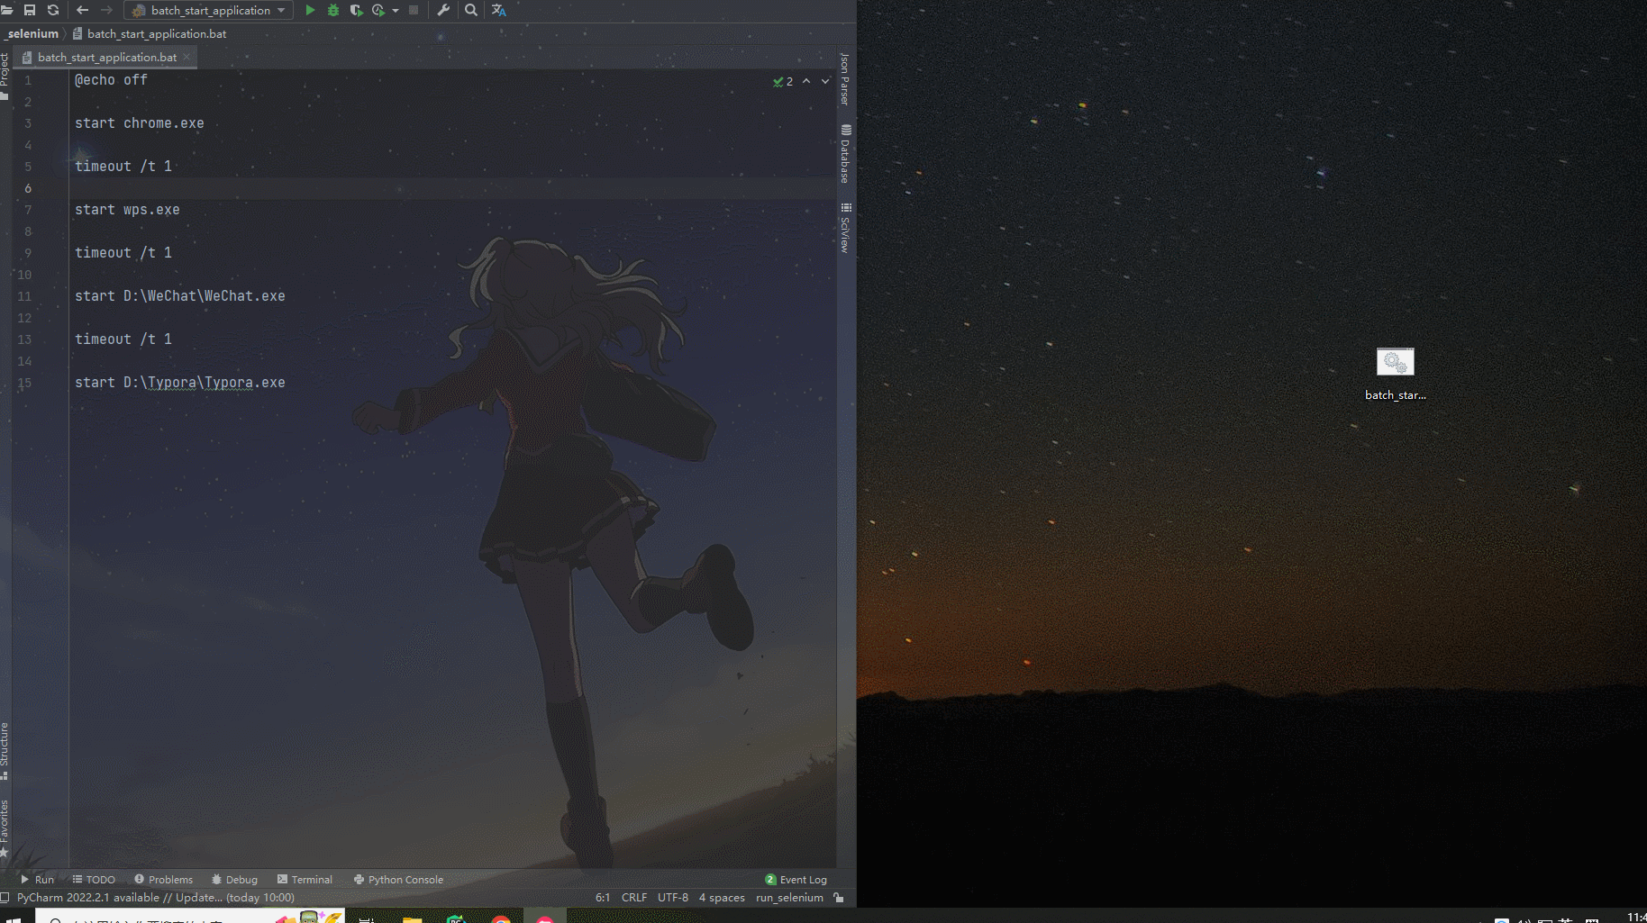Click the PyCharm 2022.2.1 update notification
The image size is (1647, 923).
pyautogui.click(x=156, y=898)
